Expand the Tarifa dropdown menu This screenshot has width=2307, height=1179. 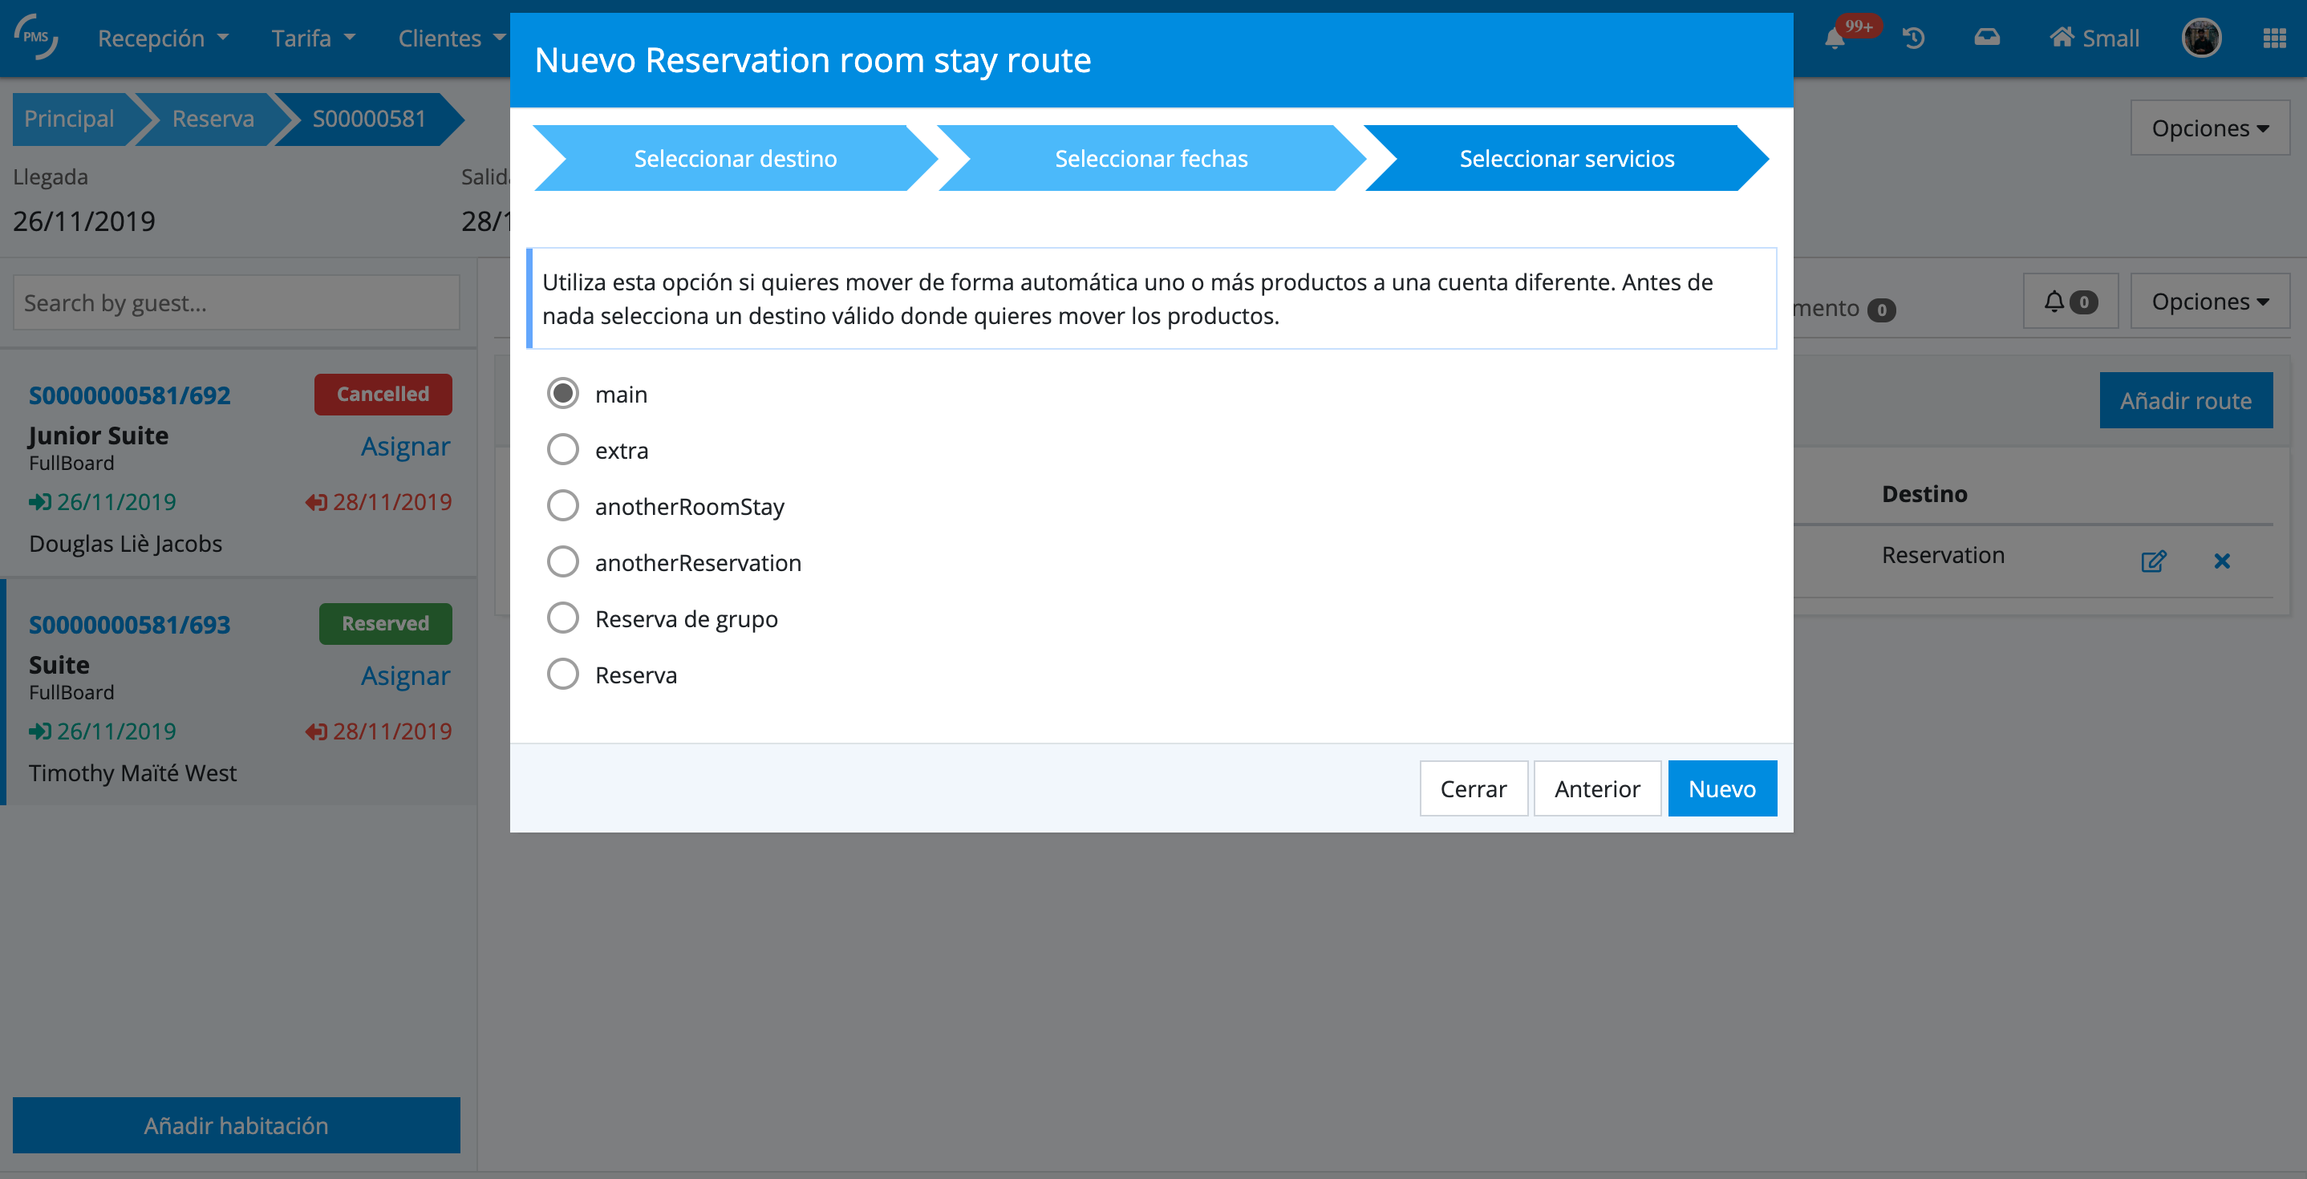click(x=314, y=38)
